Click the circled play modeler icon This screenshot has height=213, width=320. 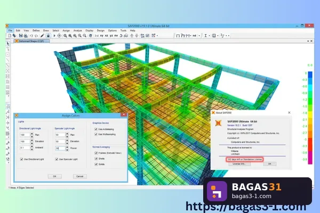(59, 36)
